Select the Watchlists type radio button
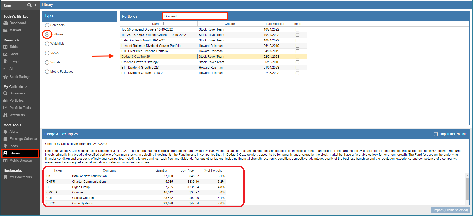 [x=47, y=44]
